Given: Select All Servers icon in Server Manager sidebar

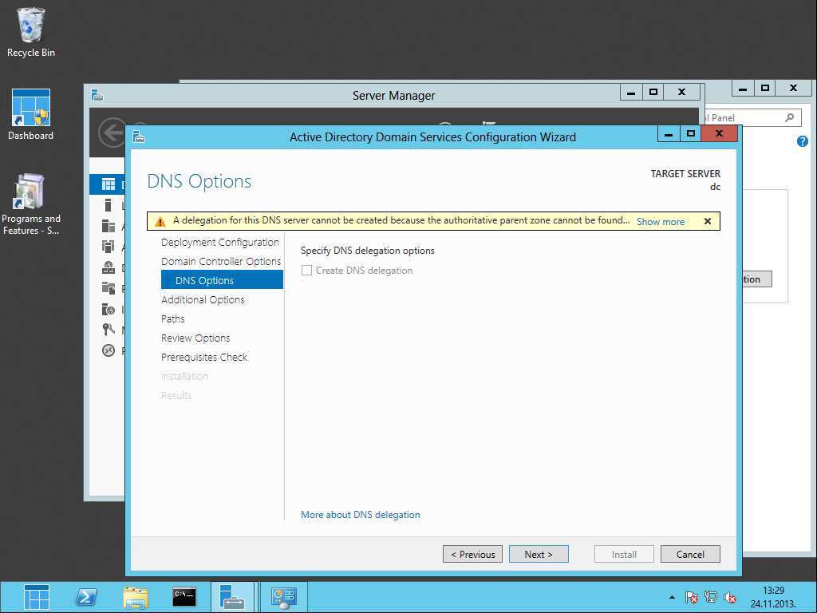Looking at the screenshot, I should (x=109, y=226).
